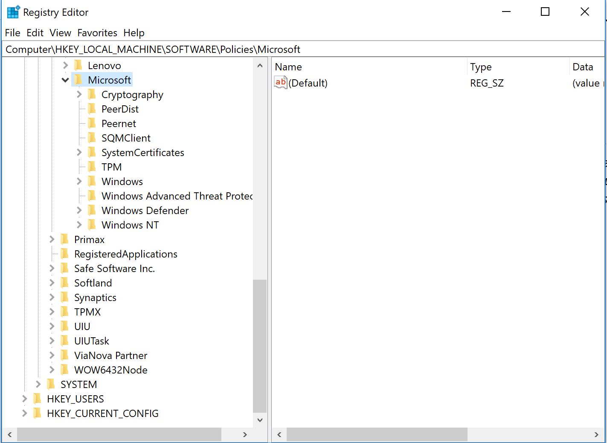The height and width of the screenshot is (443, 607).
Task: Expand the UIU key
Action: [52, 326]
